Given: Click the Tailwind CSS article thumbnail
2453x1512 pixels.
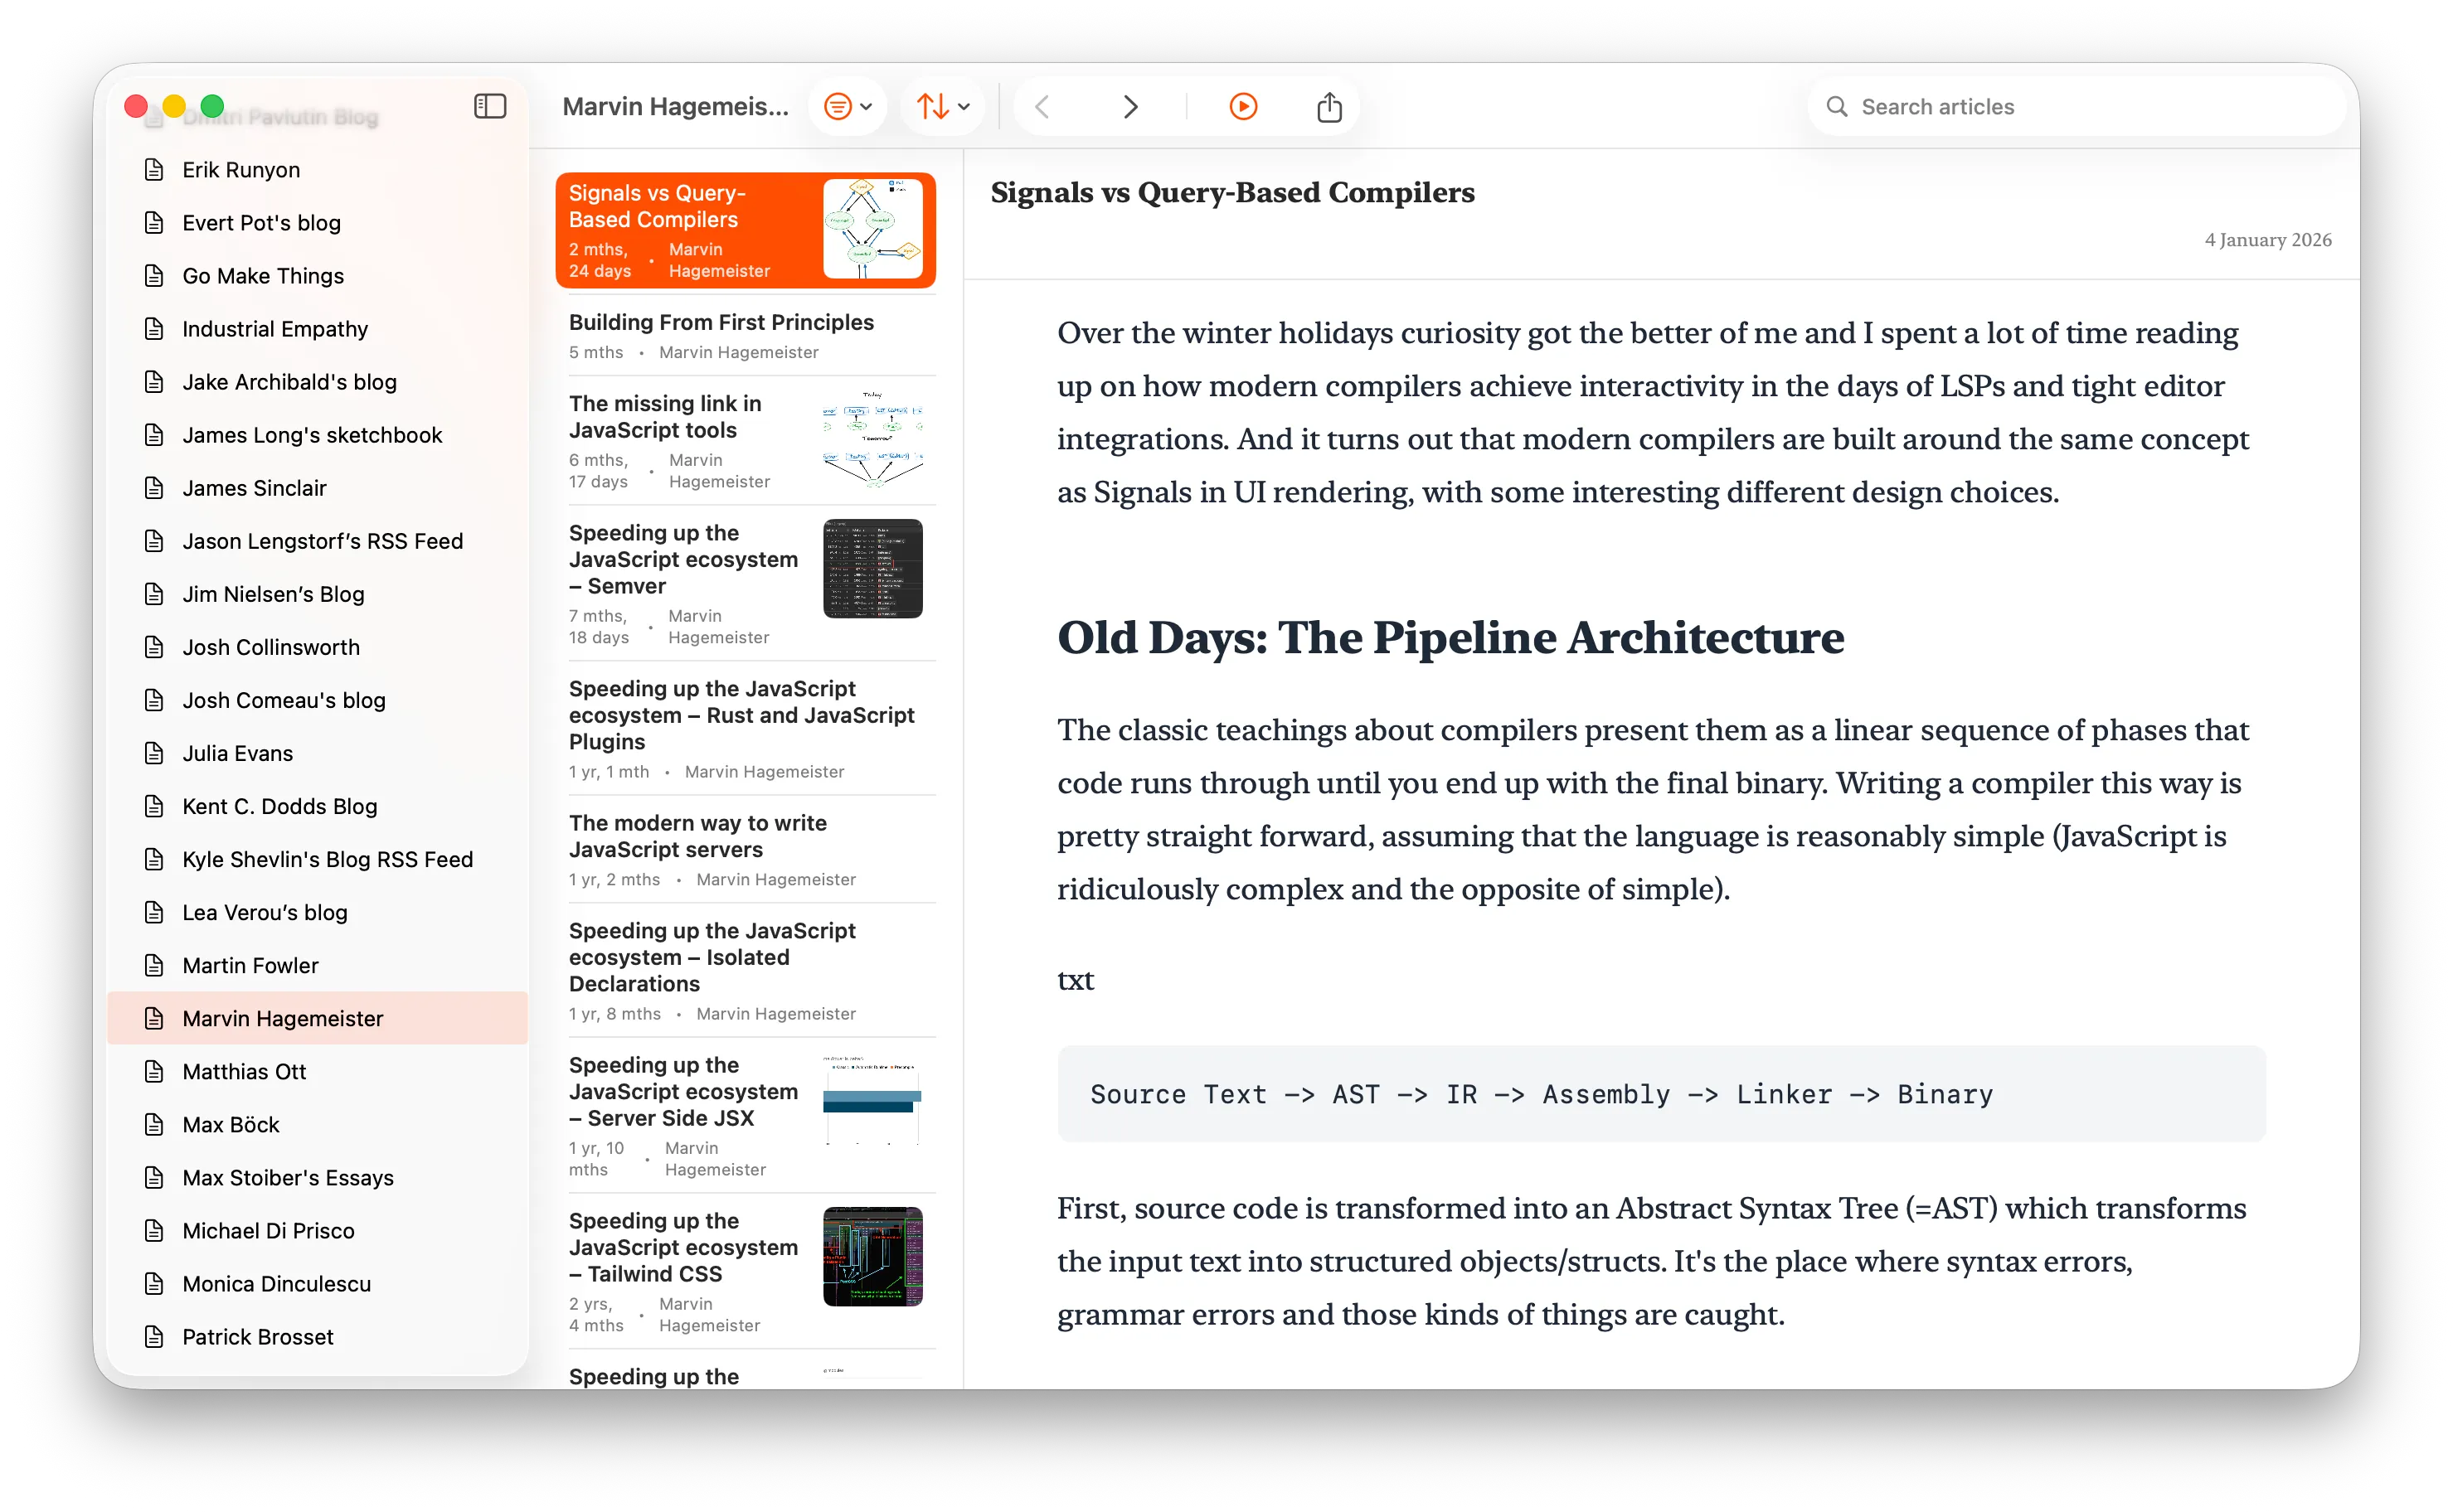Looking at the screenshot, I should (872, 1258).
